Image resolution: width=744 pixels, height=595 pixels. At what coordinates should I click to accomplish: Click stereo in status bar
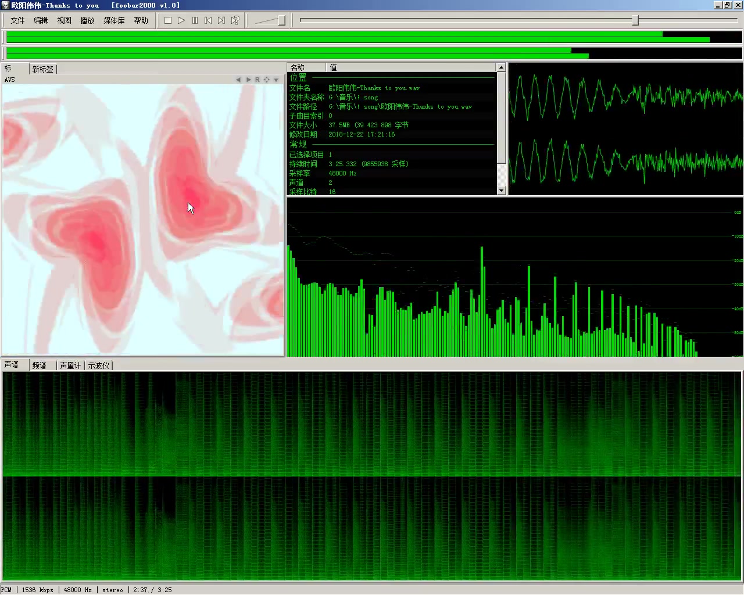point(113,590)
